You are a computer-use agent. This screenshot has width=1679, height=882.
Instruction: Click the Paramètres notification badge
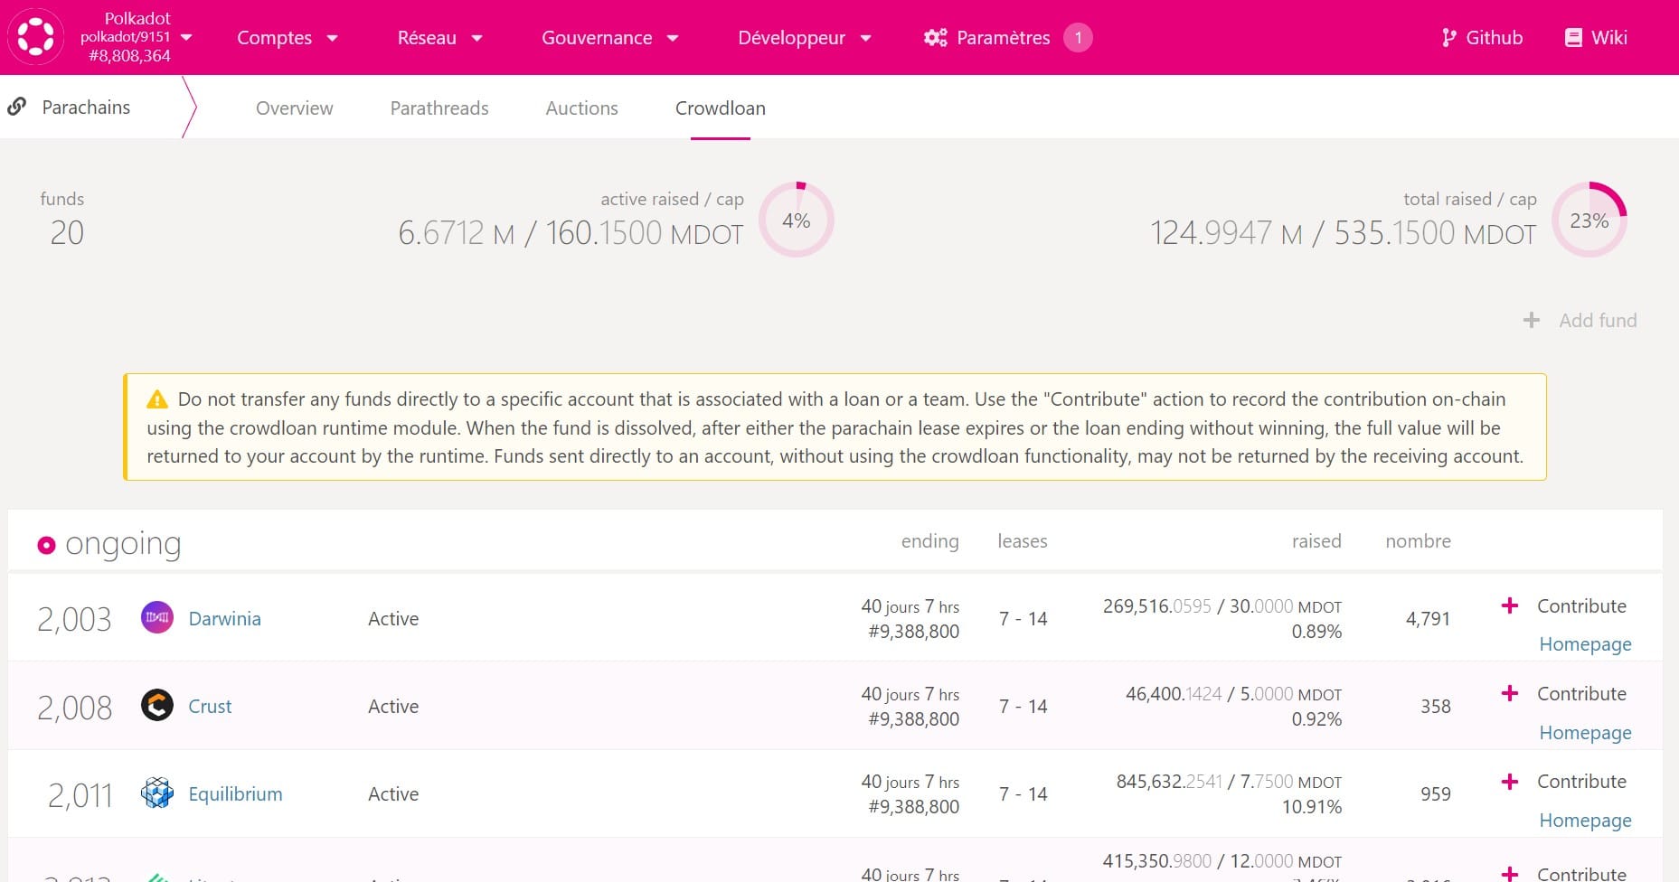click(x=1077, y=38)
